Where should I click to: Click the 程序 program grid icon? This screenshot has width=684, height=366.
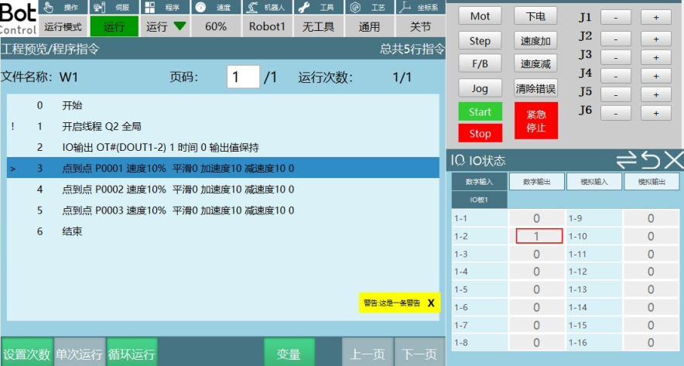coord(150,7)
